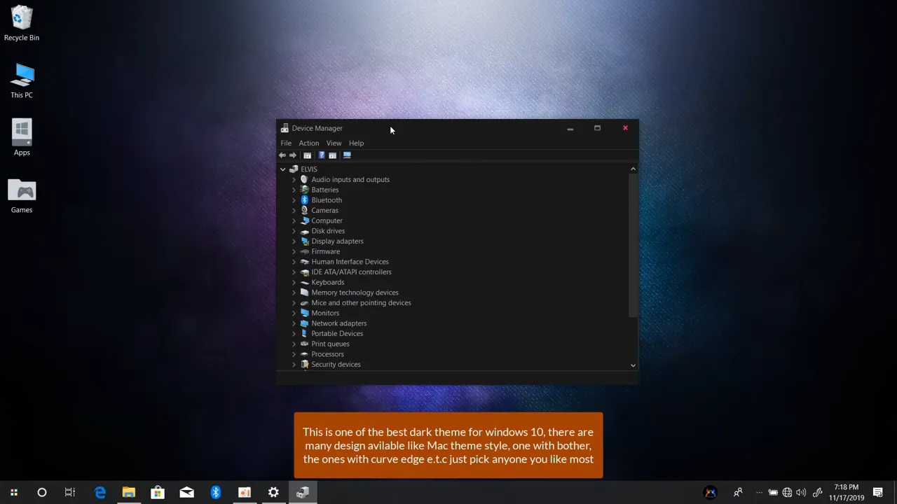897x504 pixels.
Task: Select the Apps desktop icon
Action: (x=22, y=138)
